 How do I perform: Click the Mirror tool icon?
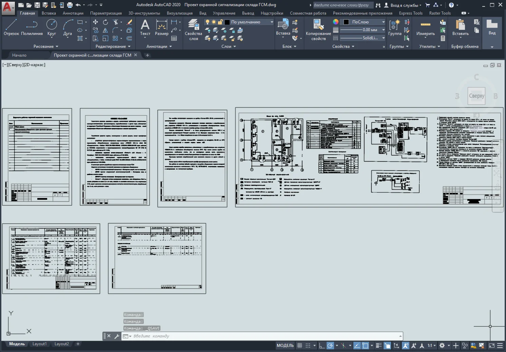pyautogui.click(x=105, y=30)
